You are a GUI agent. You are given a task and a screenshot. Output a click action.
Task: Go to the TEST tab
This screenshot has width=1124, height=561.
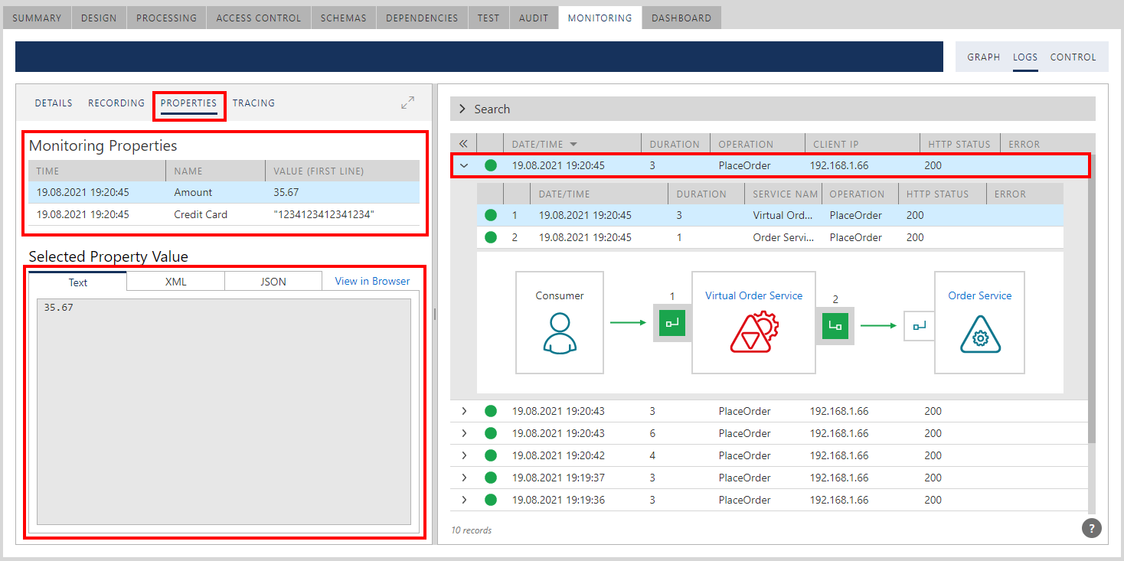[x=488, y=18]
